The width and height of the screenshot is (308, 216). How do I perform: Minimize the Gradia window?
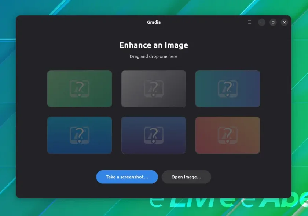pyautogui.click(x=262, y=22)
